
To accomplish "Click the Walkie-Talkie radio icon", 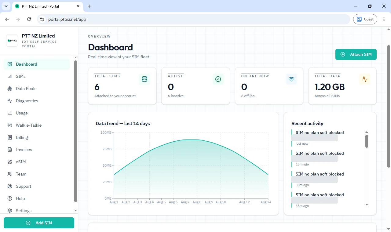I will tap(10, 125).
